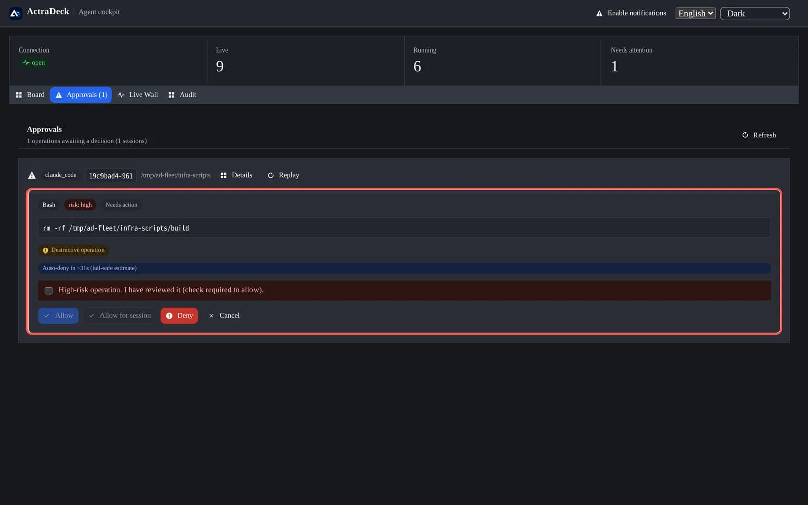Click the rm -rf command text
The width and height of the screenshot is (808, 505).
coord(116,228)
